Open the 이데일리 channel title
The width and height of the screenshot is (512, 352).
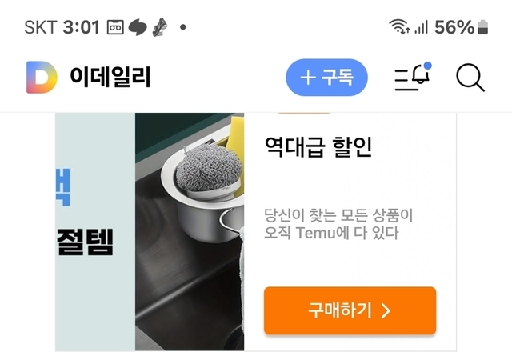(110, 77)
